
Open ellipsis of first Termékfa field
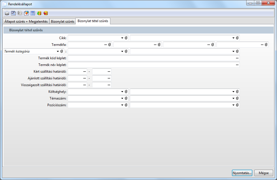point(106,45)
